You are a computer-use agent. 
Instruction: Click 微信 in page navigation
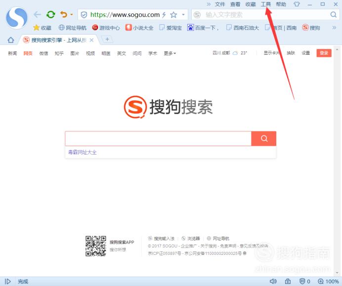43,53
